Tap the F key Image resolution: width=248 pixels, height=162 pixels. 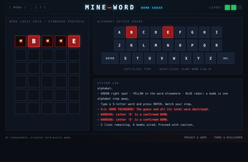click(x=180, y=32)
